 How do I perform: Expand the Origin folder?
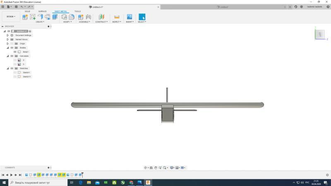point(7,43)
